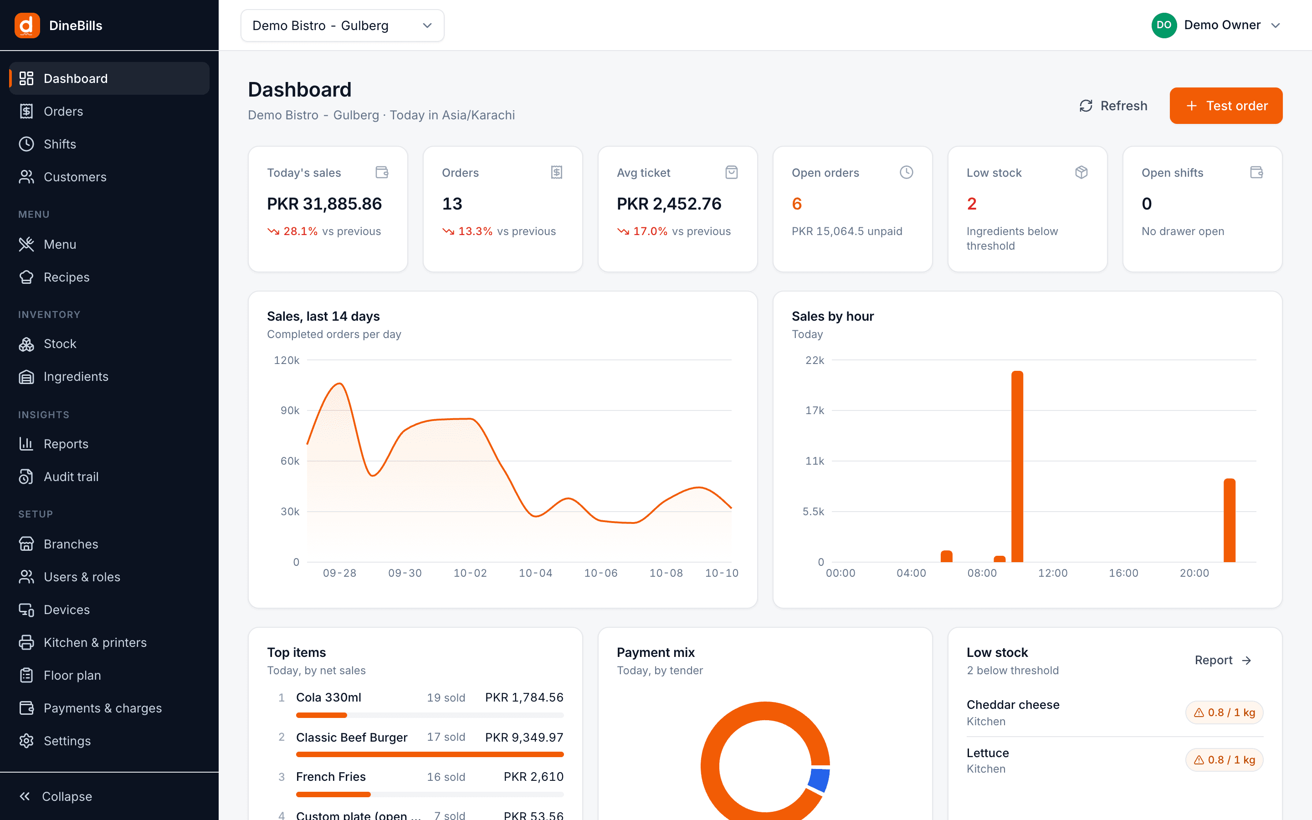Click the Devices monitor icon
Screen dimensions: 1312x820
[26, 610]
